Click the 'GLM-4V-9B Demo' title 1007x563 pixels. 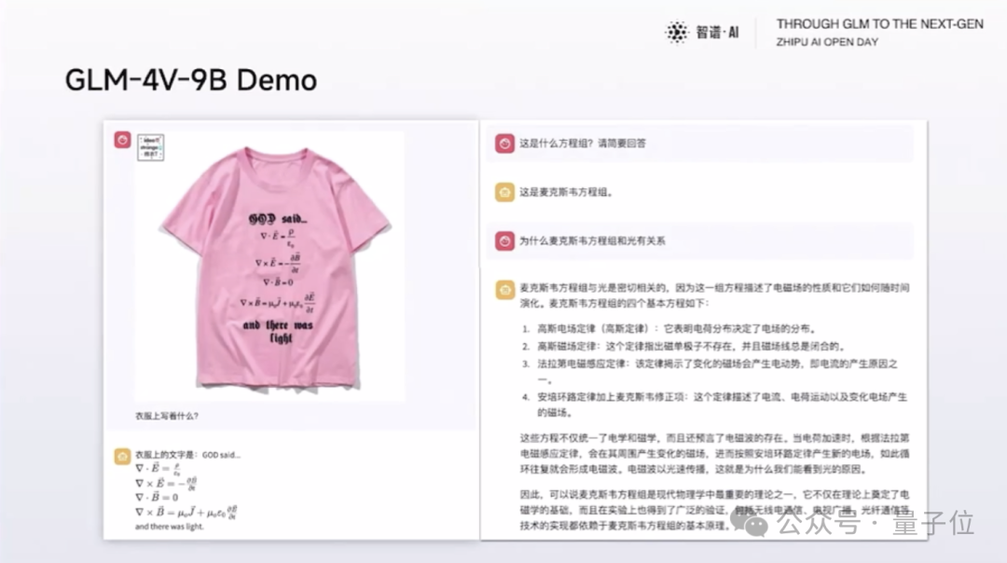coord(191,80)
